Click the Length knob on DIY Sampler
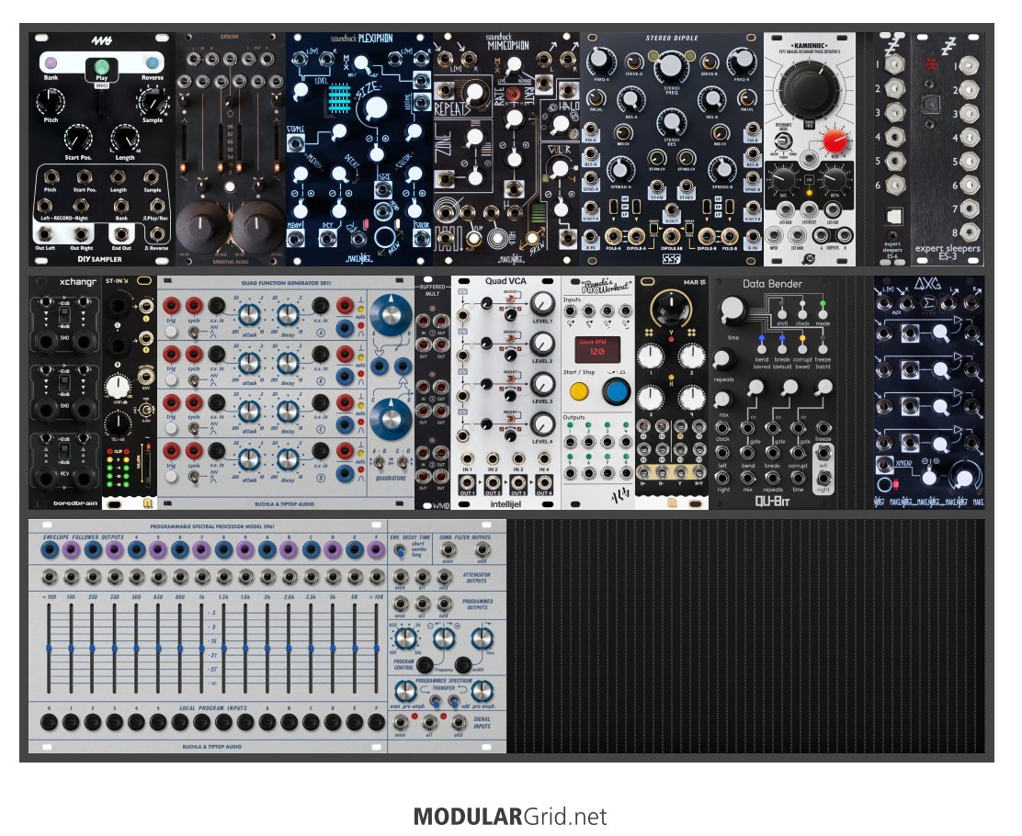This screenshot has width=1022, height=836. pos(124,139)
